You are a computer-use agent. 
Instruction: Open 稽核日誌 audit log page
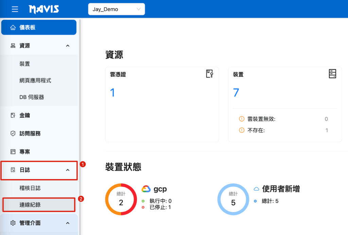[x=30, y=188]
